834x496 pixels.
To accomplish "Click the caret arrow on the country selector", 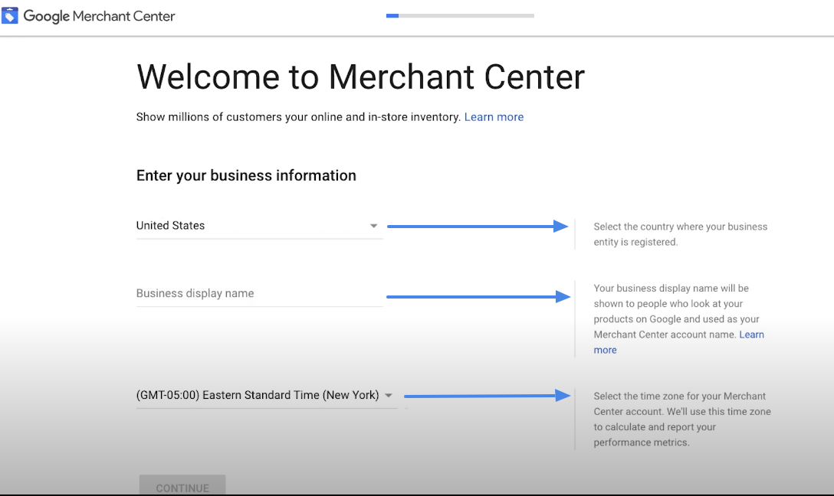I will (374, 226).
